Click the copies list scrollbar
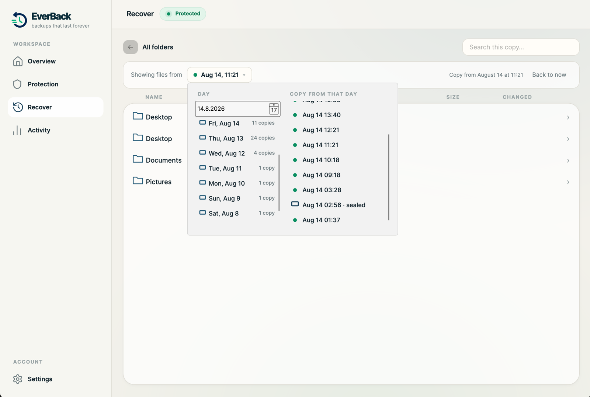Image resolution: width=590 pixels, height=397 pixels. (x=389, y=177)
